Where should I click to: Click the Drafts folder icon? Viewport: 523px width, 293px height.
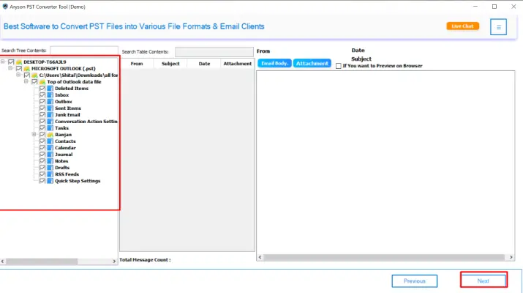pyautogui.click(x=50, y=168)
